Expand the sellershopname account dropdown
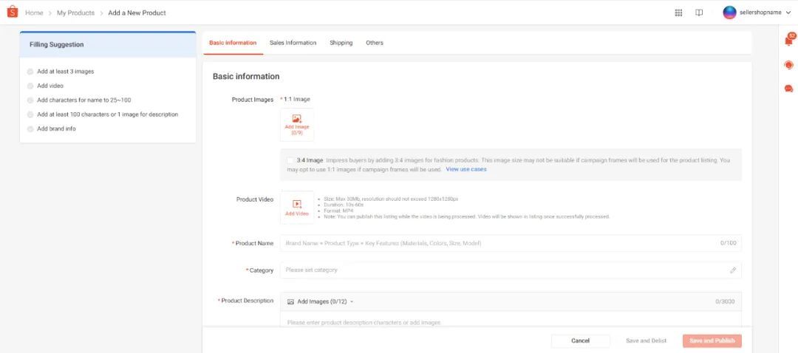 tap(788, 13)
